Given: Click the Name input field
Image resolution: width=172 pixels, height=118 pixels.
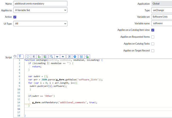Looking at the screenshot, I should pos(40,4).
